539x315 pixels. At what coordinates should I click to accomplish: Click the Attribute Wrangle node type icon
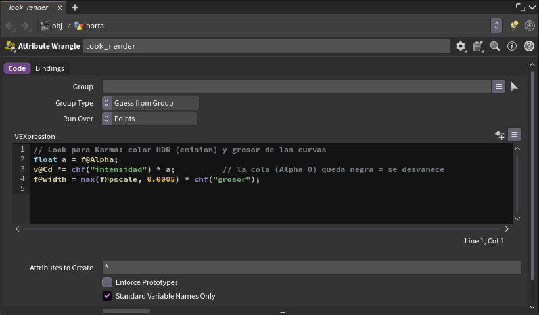11,46
